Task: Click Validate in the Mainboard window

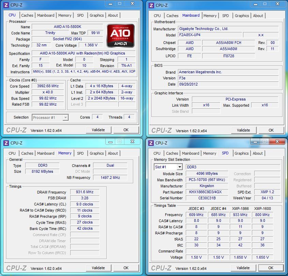Action: [x=243, y=130]
